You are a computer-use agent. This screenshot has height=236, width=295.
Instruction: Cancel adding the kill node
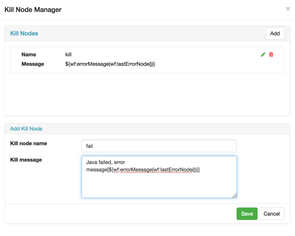(271, 213)
